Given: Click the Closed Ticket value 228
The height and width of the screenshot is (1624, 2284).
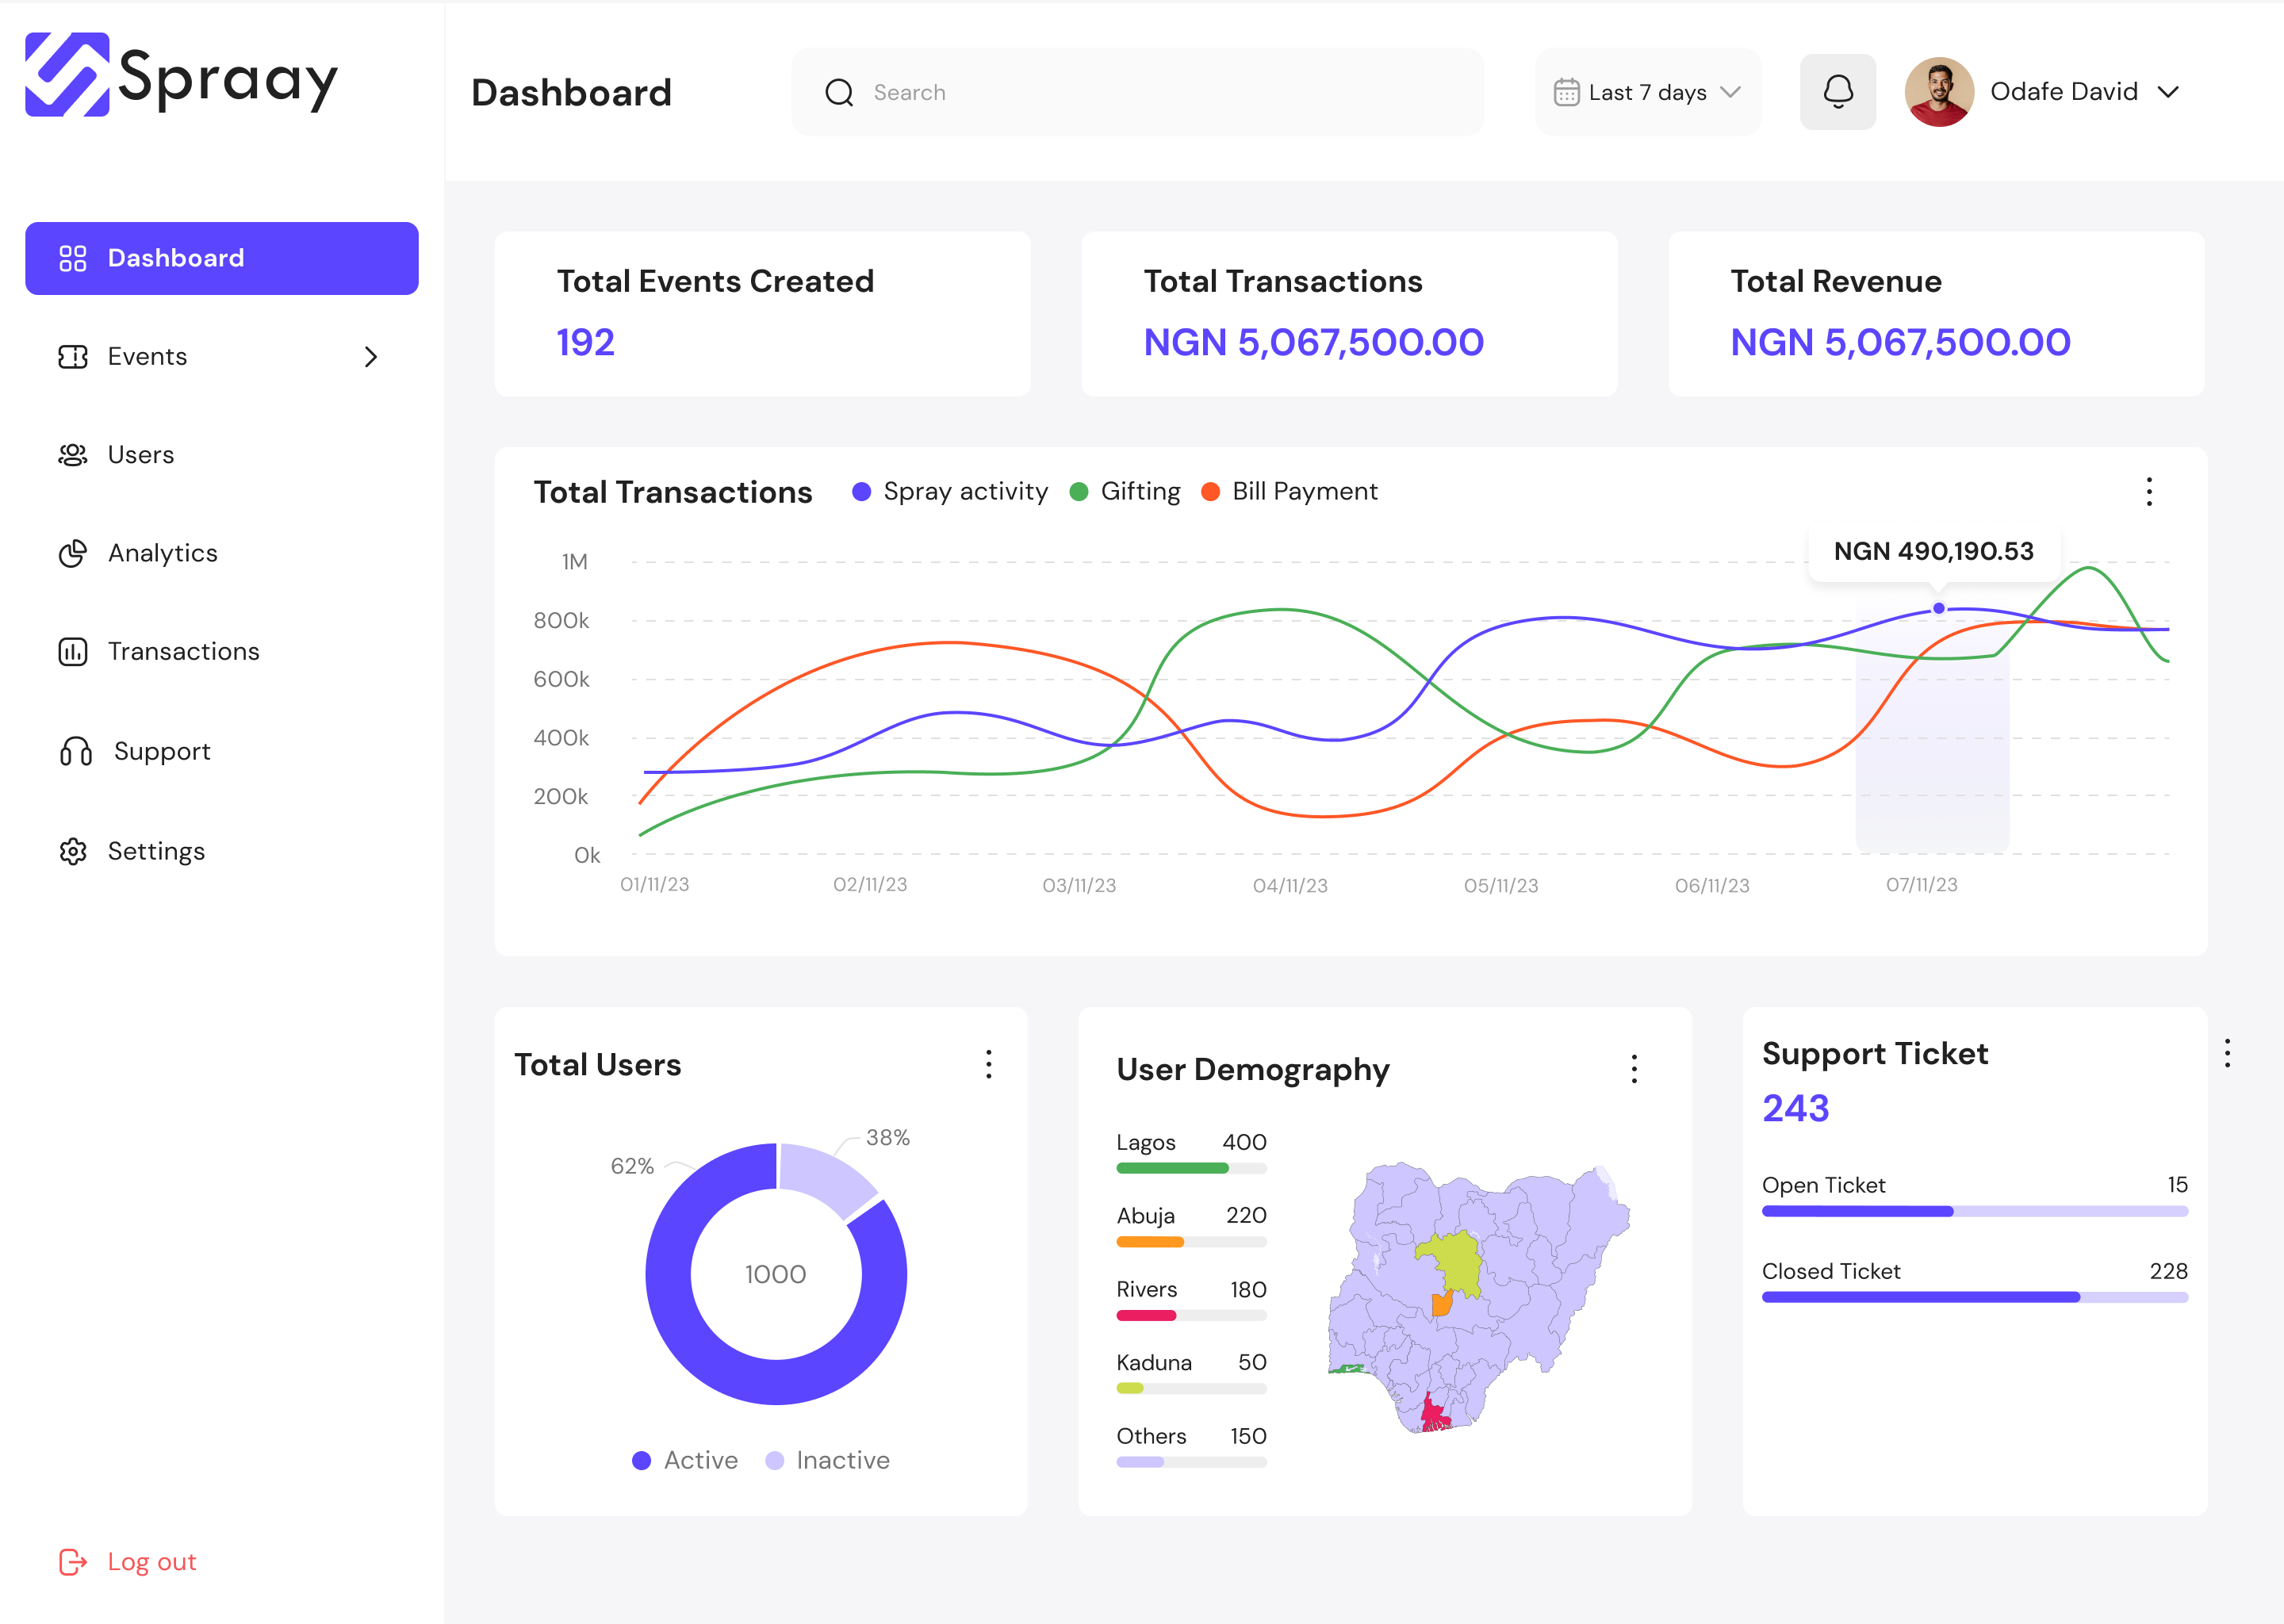Looking at the screenshot, I should (x=2169, y=1271).
